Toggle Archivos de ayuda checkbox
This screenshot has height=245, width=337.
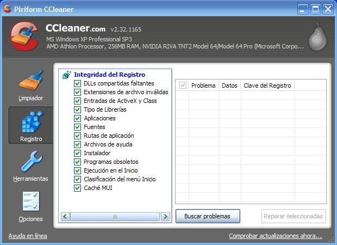(77, 144)
